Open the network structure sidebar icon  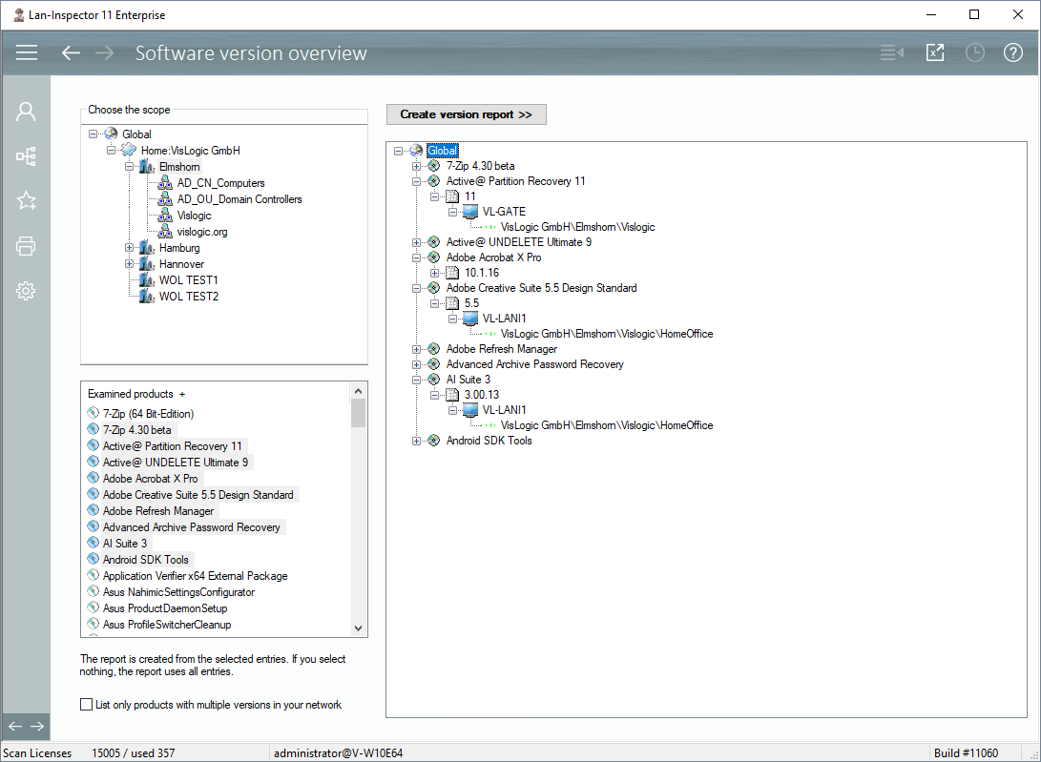pos(26,155)
